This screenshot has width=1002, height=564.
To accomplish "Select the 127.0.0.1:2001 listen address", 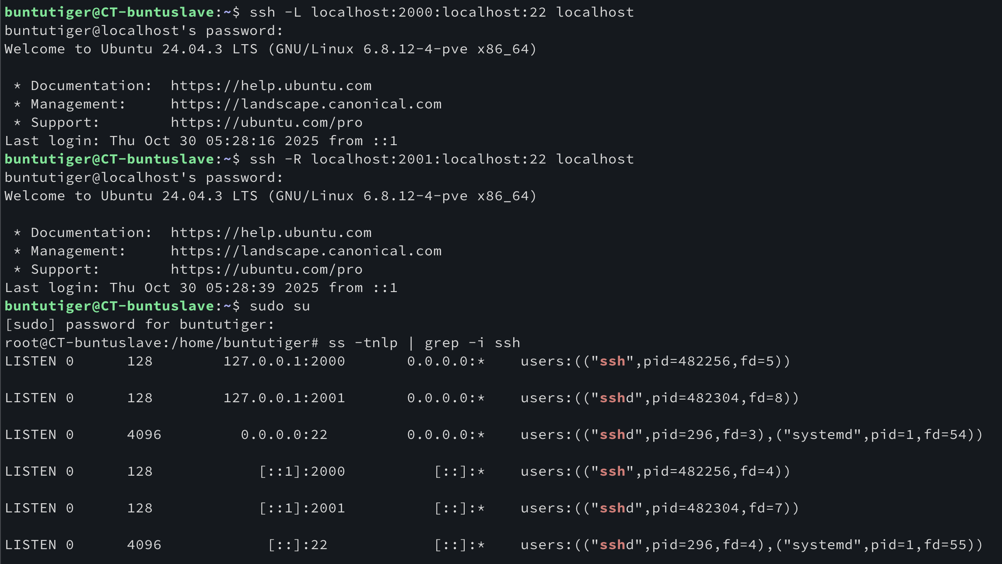I will [x=284, y=398].
